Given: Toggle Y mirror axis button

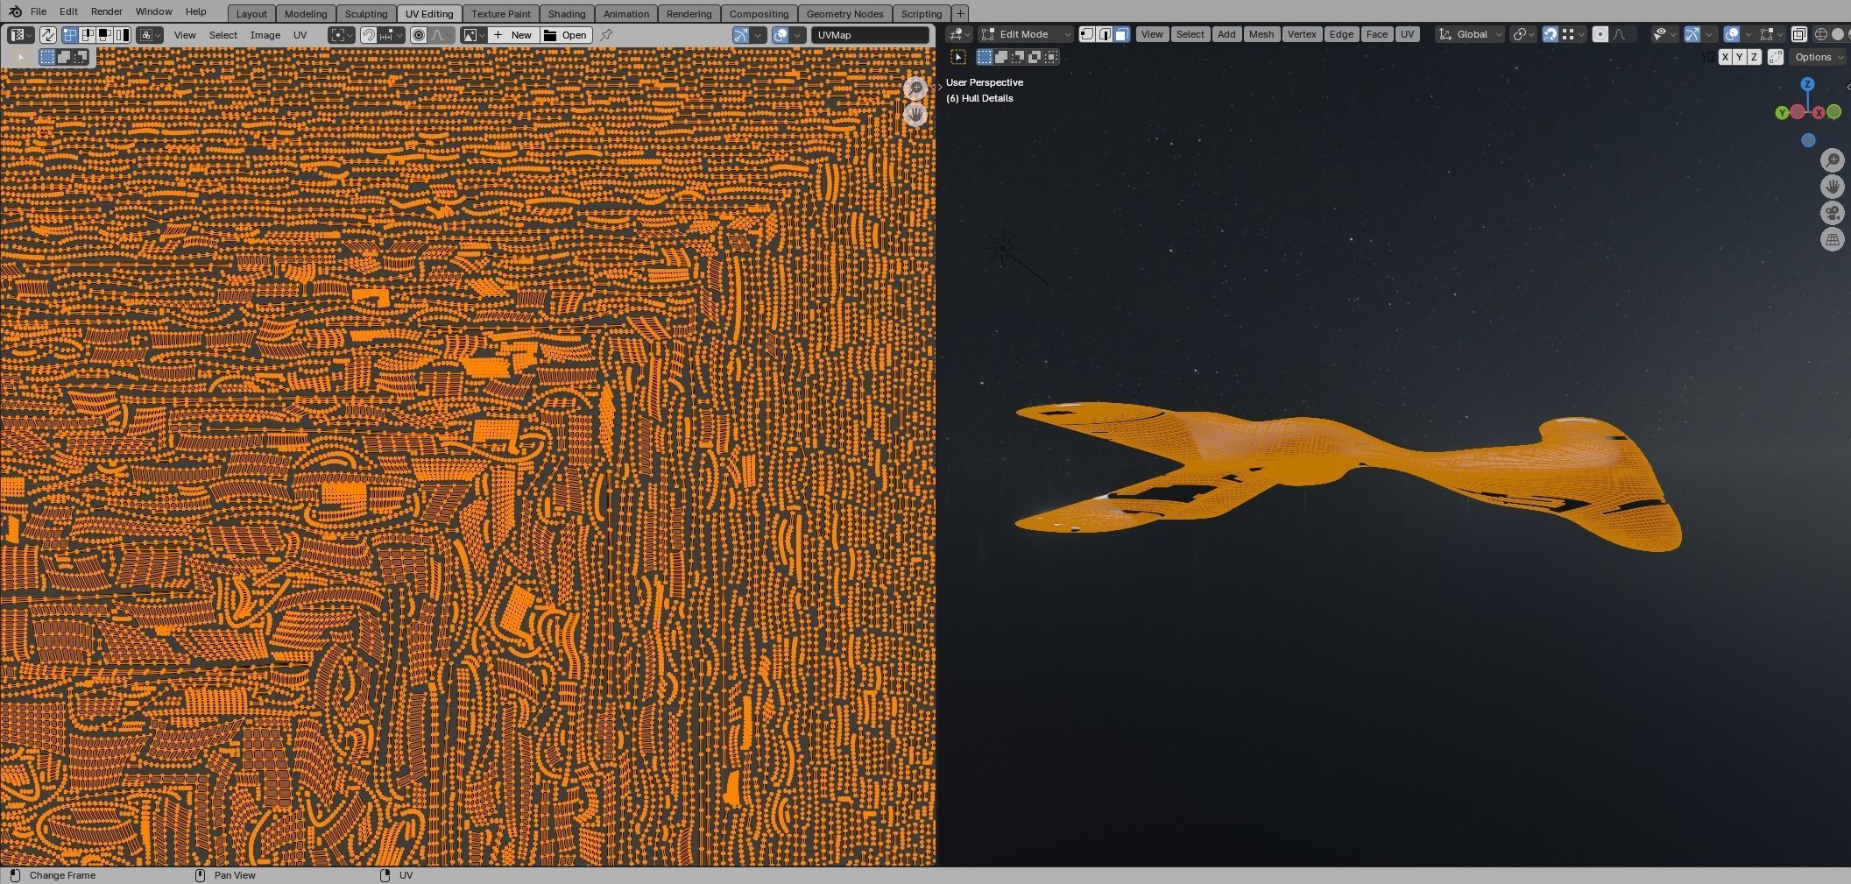Looking at the screenshot, I should 1739,57.
